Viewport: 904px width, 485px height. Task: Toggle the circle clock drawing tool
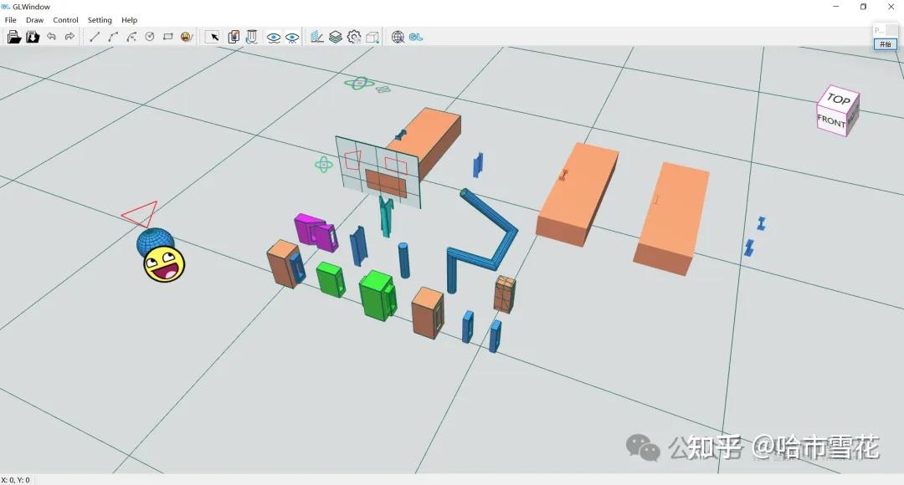tap(149, 36)
